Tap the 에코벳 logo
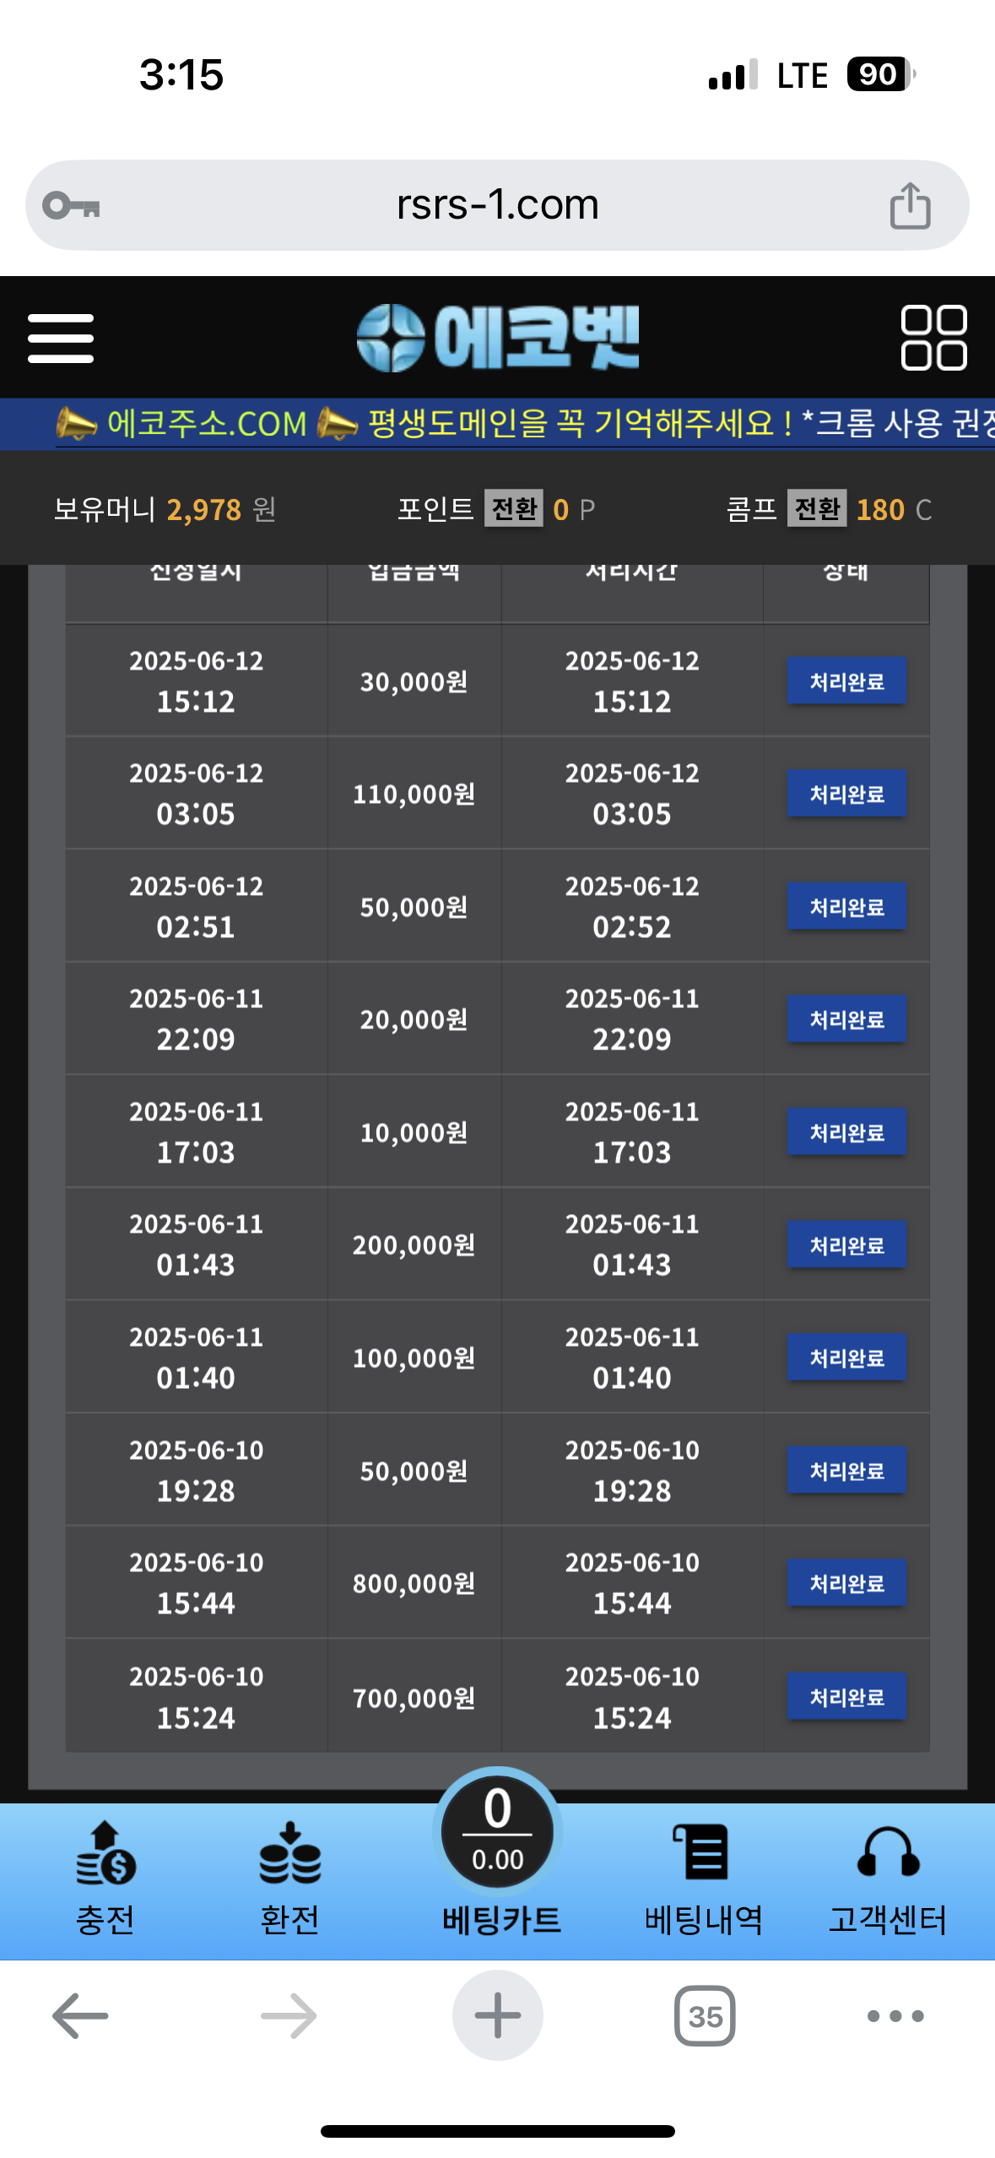The image size is (995, 2158). coord(498,338)
